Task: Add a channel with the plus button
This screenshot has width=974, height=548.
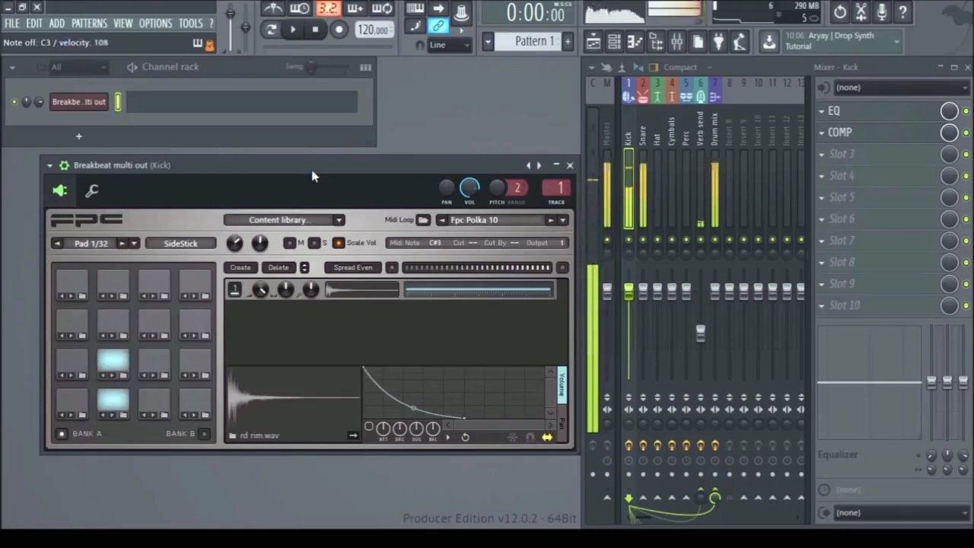Action: [78, 136]
